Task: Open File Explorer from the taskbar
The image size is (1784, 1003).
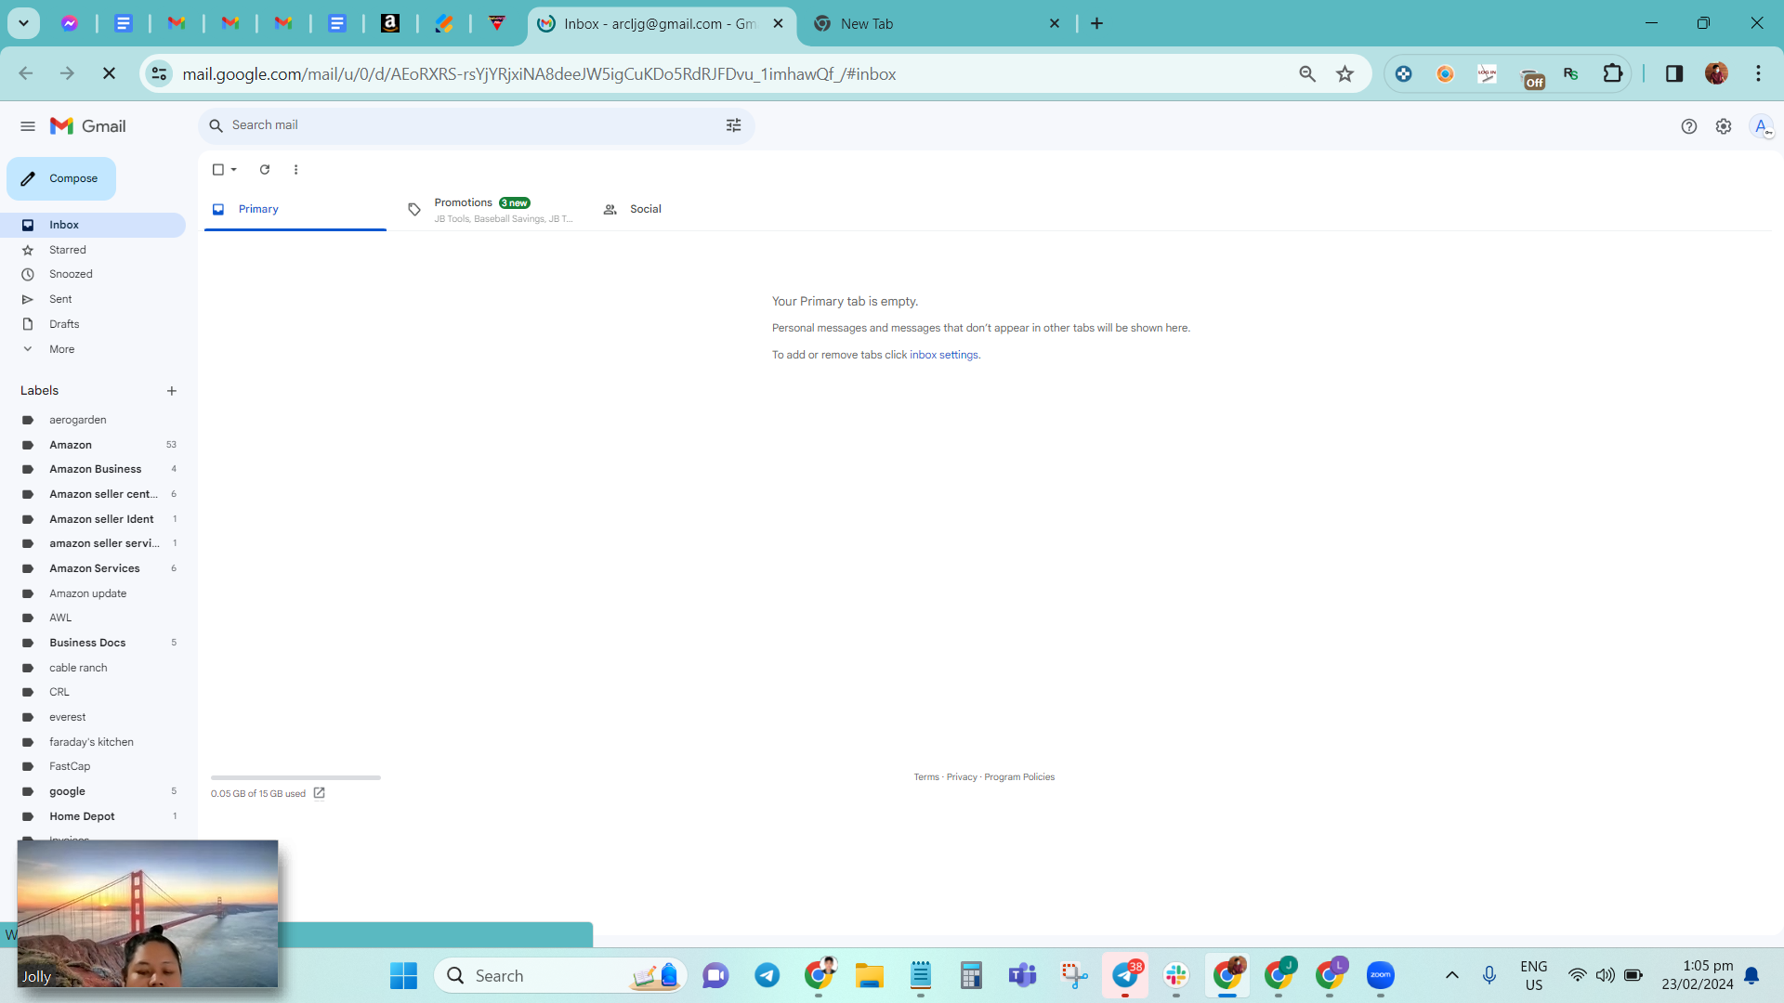Action: tap(870, 975)
